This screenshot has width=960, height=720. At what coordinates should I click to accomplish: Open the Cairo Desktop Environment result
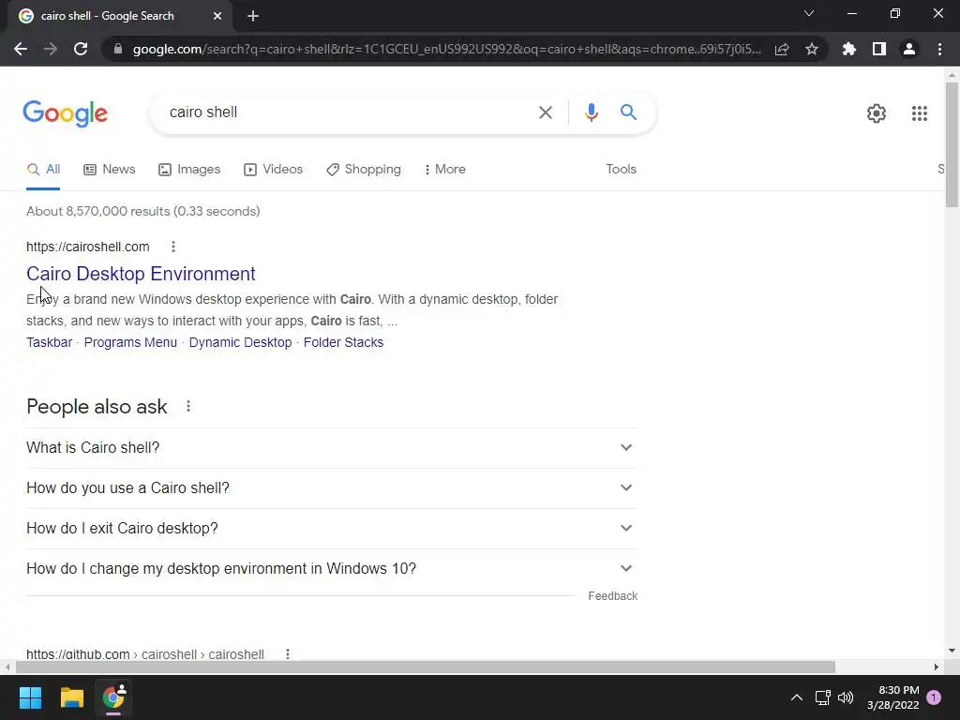[141, 274]
